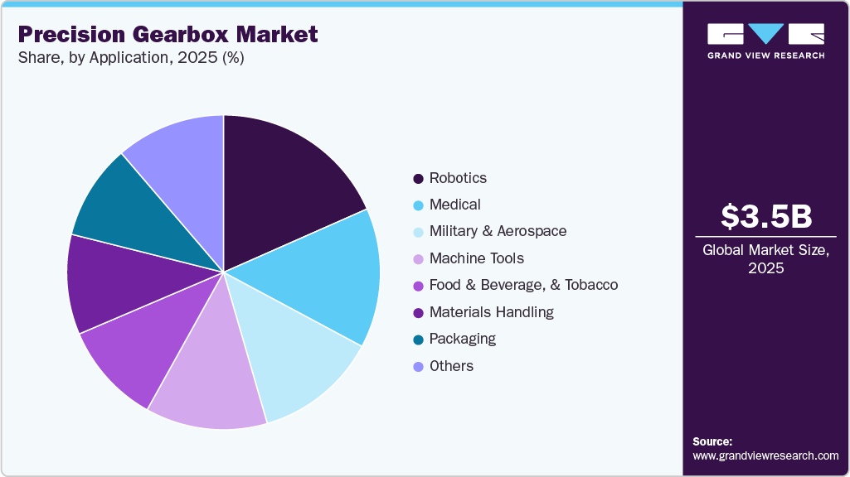Select the Robotics legend label
850x477 pixels.
tap(458, 178)
